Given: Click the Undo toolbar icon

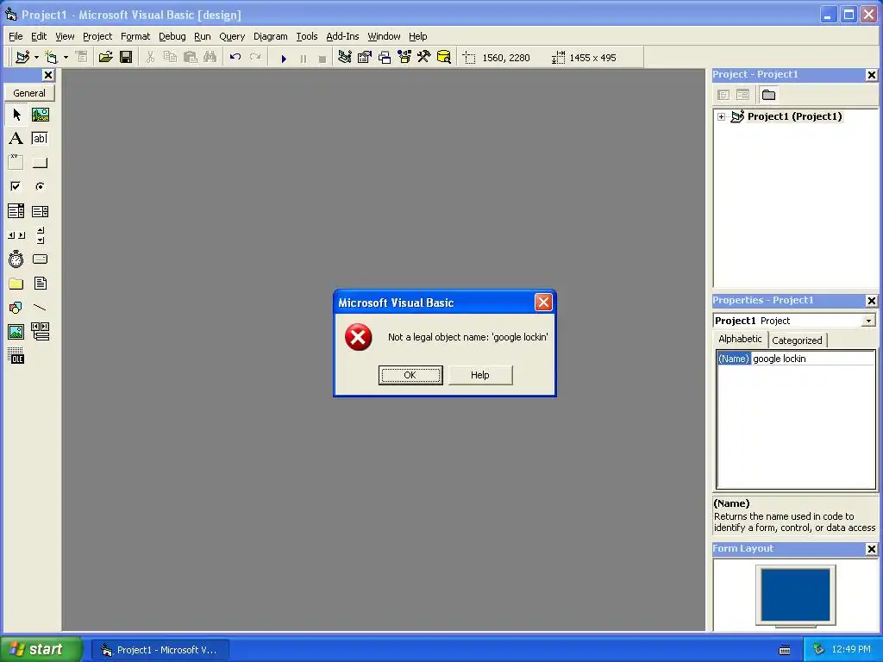Looking at the screenshot, I should (x=235, y=58).
